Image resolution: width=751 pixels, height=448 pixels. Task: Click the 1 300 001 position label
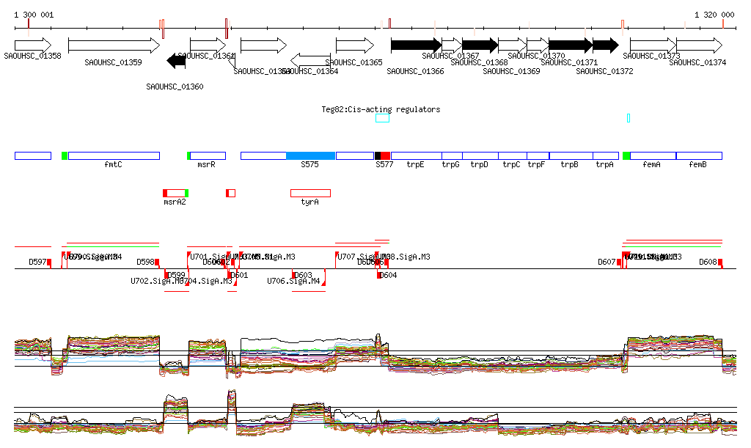coord(34,15)
